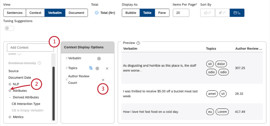270x126 pixels.
Task: Toggle the Tuning Suggestions switch
Action: [x=10, y=28]
